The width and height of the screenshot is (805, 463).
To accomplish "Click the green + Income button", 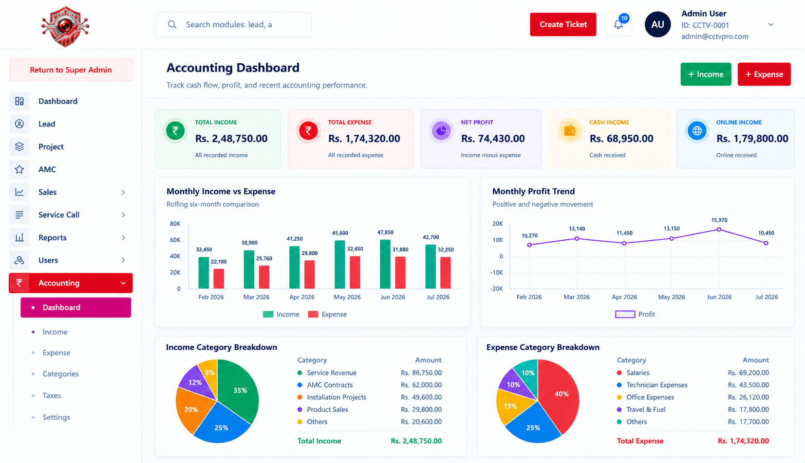I will (706, 74).
